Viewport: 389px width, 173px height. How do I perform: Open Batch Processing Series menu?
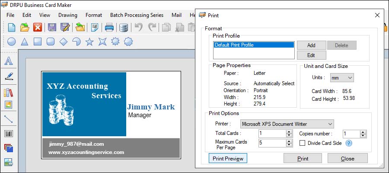click(x=137, y=15)
